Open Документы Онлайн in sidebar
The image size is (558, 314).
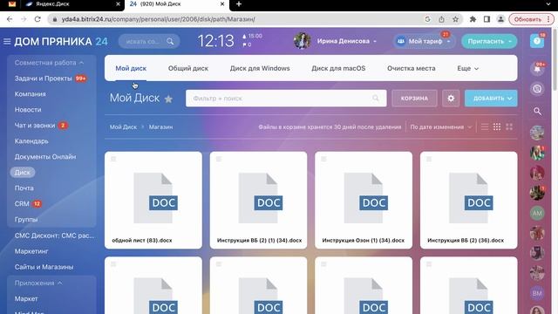45,157
